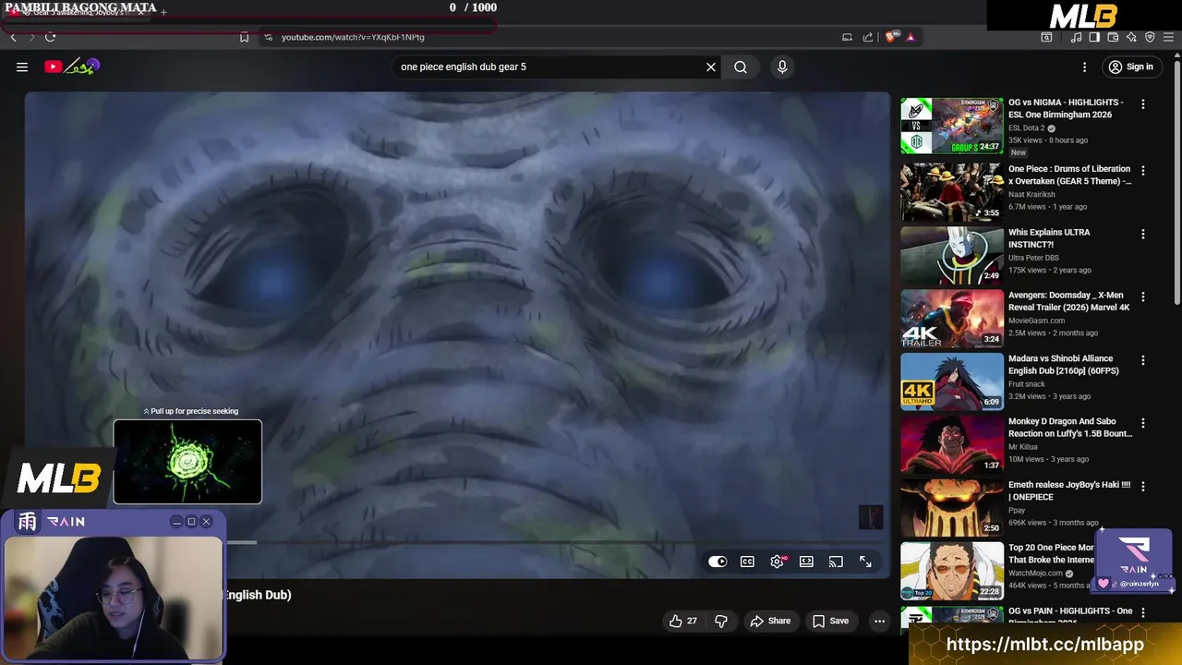Viewport: 1182px width, 665px height.
Task: Turn on closed captions in player
Action: (x=747, y=562)
